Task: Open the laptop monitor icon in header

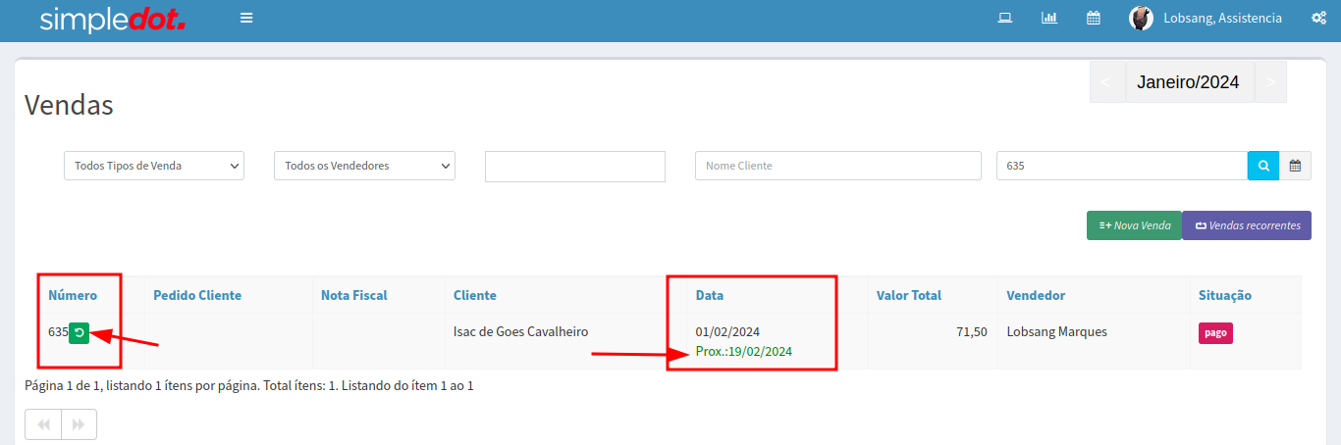Action: pyautogui.click(x=1005, y=18)
